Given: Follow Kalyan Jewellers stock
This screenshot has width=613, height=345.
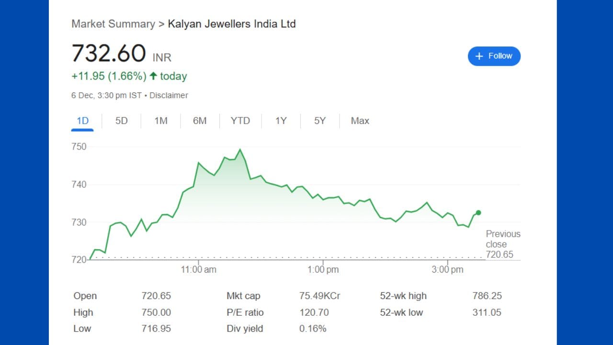Looking at the screenshot, I should (494, 56).
